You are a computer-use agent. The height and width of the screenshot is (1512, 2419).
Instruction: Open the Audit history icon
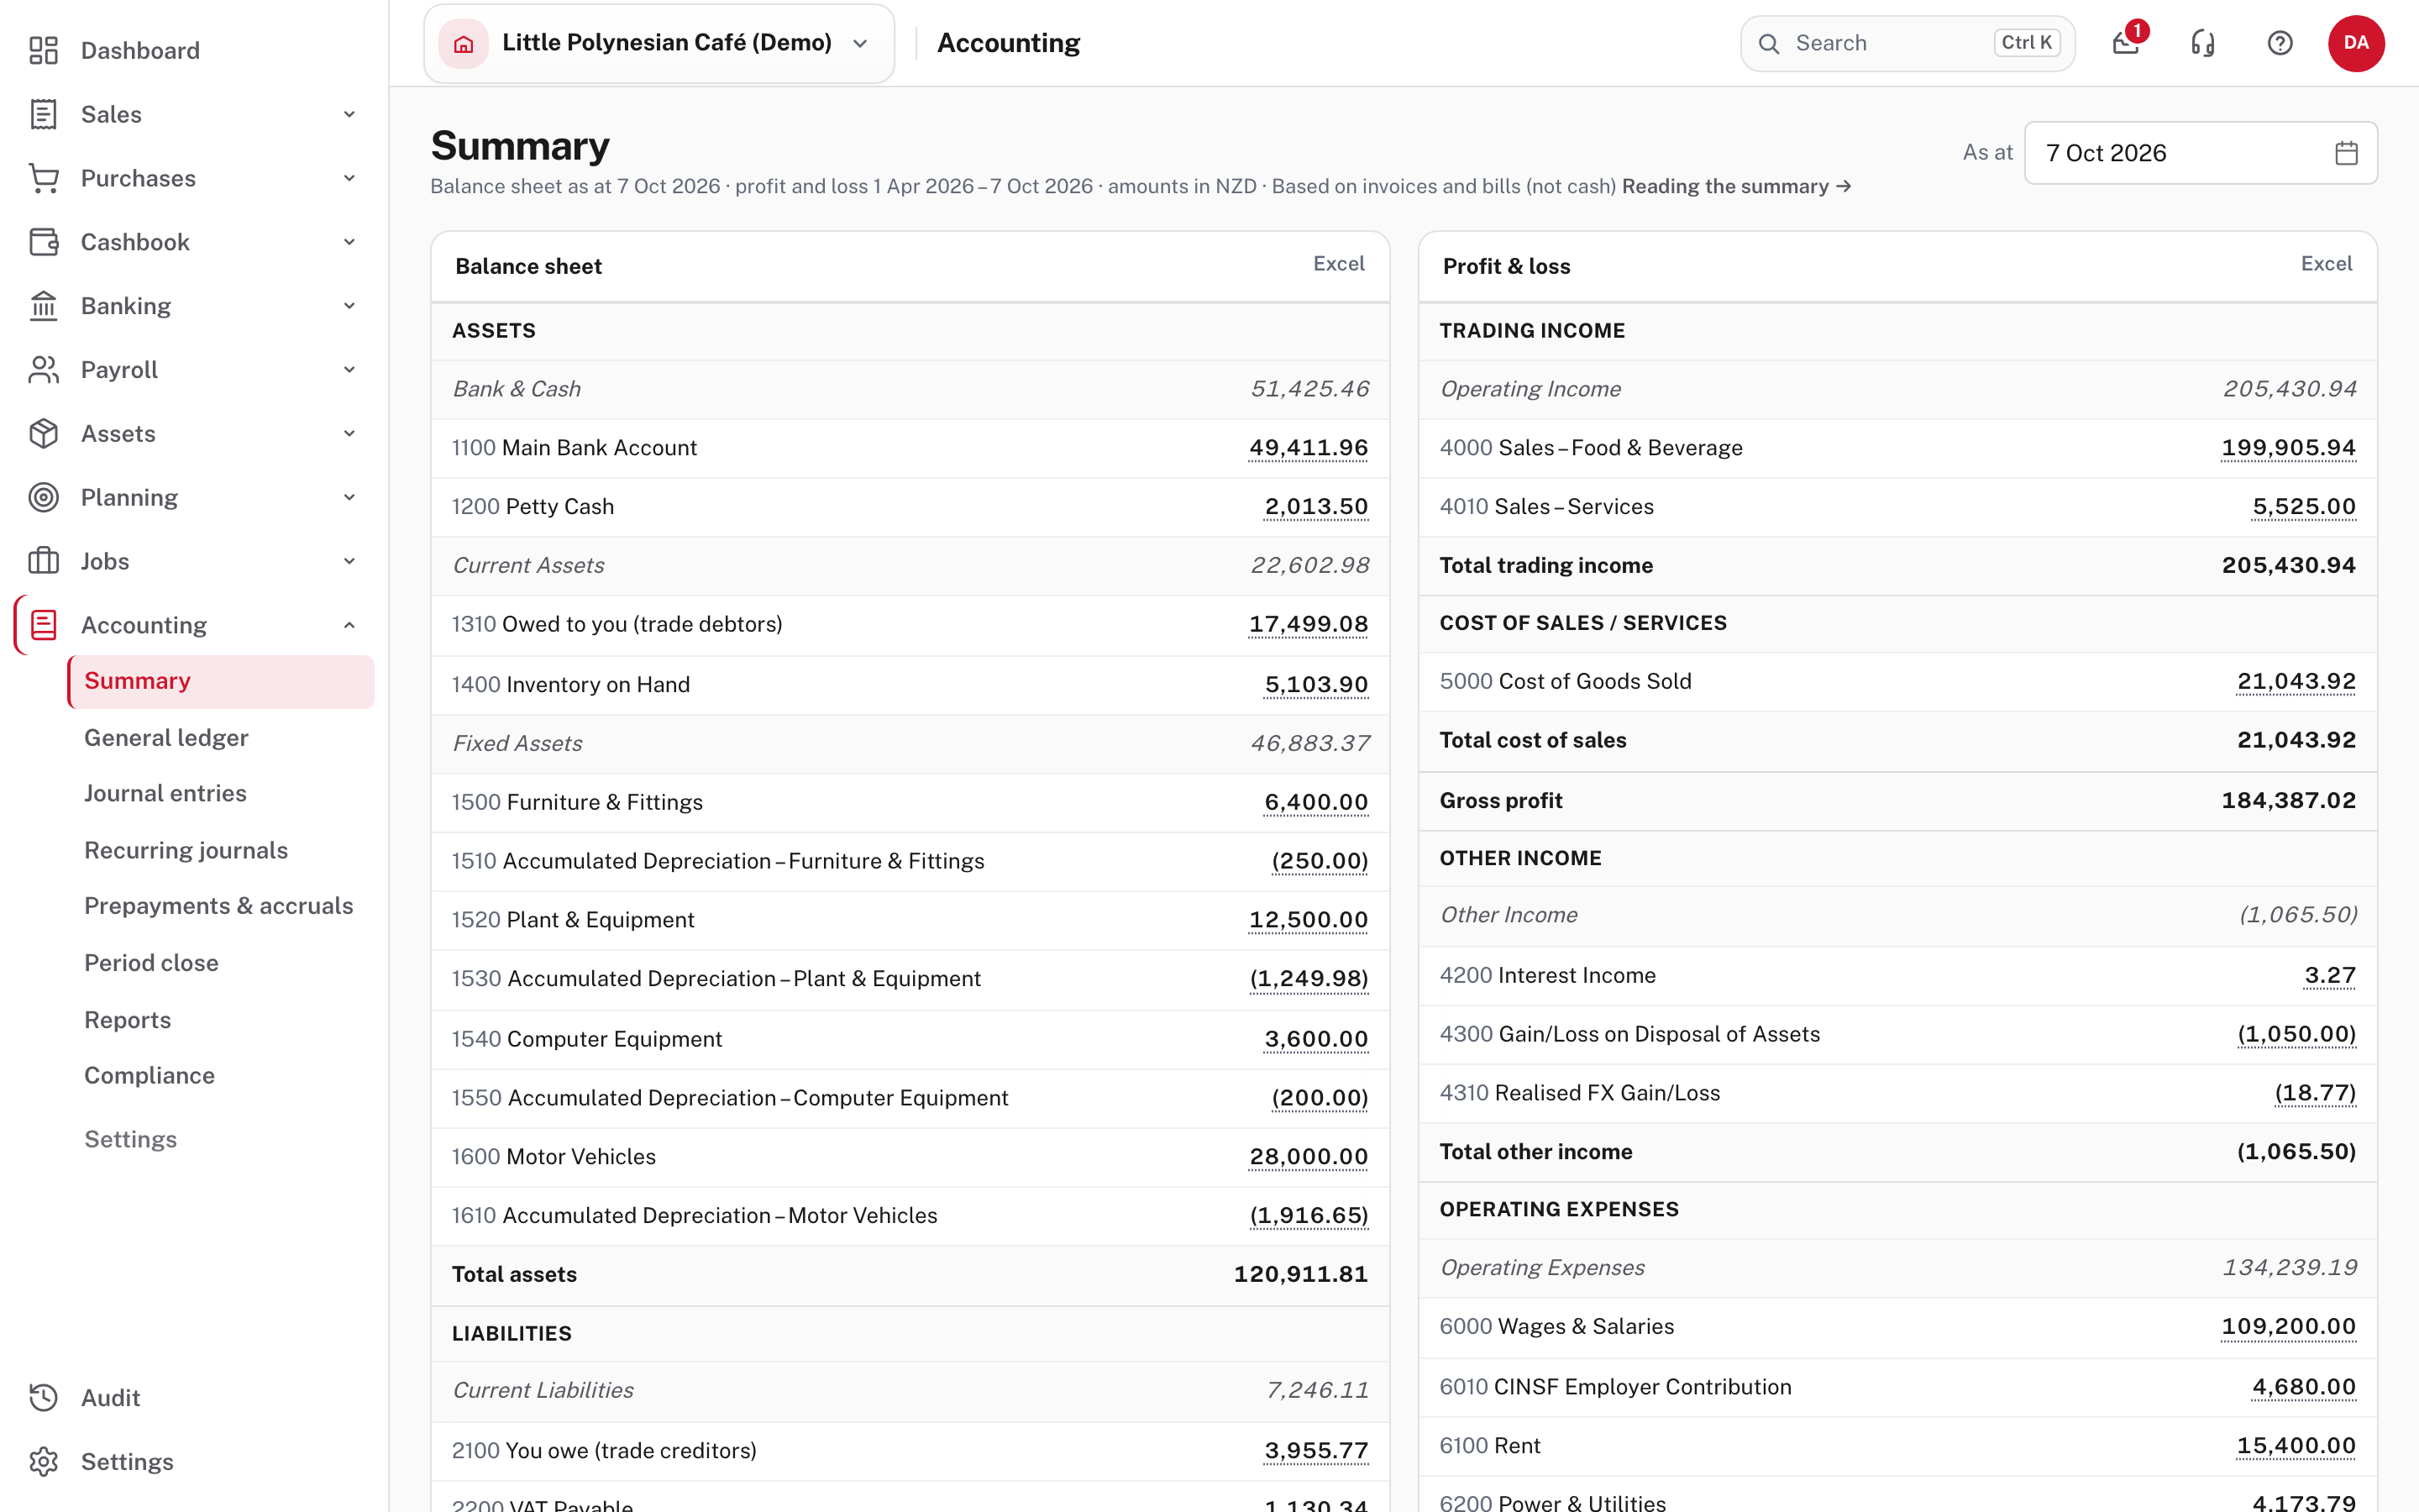click(x=43, y=1398)
